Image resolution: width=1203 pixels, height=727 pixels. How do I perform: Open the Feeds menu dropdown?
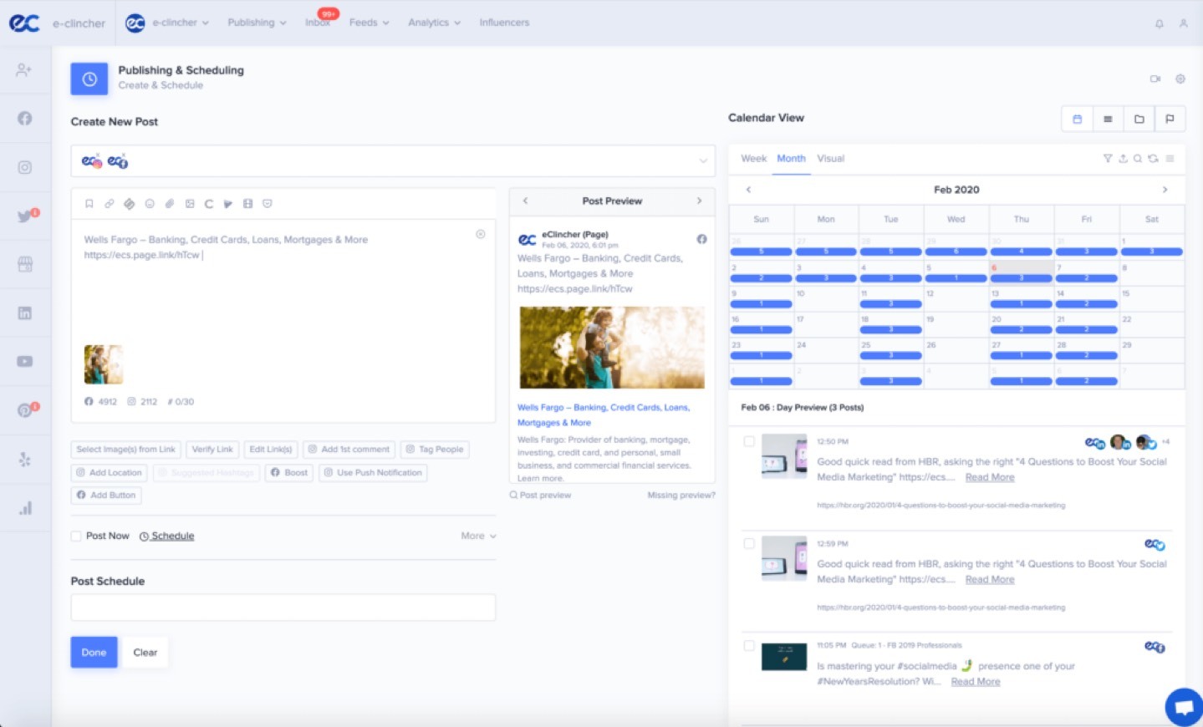(370, 23)
